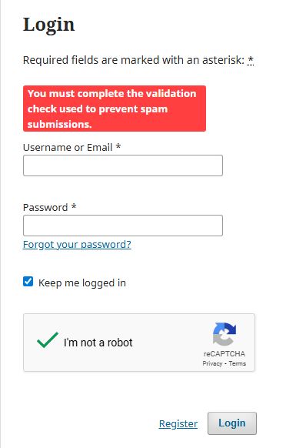296x448 pixels.
Task: Click the red validation error message
Action: (115, 109)
